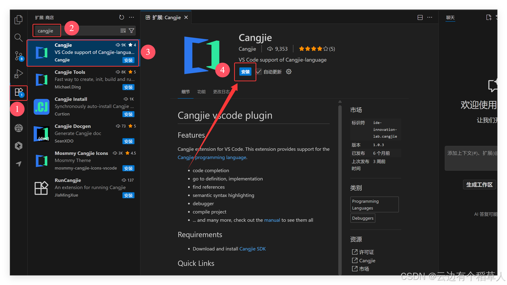Install Cangjie from the list entry
This screenshot has height=285, width=507.
(x=128, y=60)
